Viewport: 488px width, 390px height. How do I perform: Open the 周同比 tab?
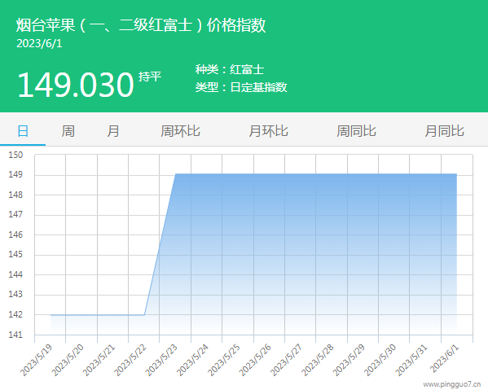(x=356, y=131)
